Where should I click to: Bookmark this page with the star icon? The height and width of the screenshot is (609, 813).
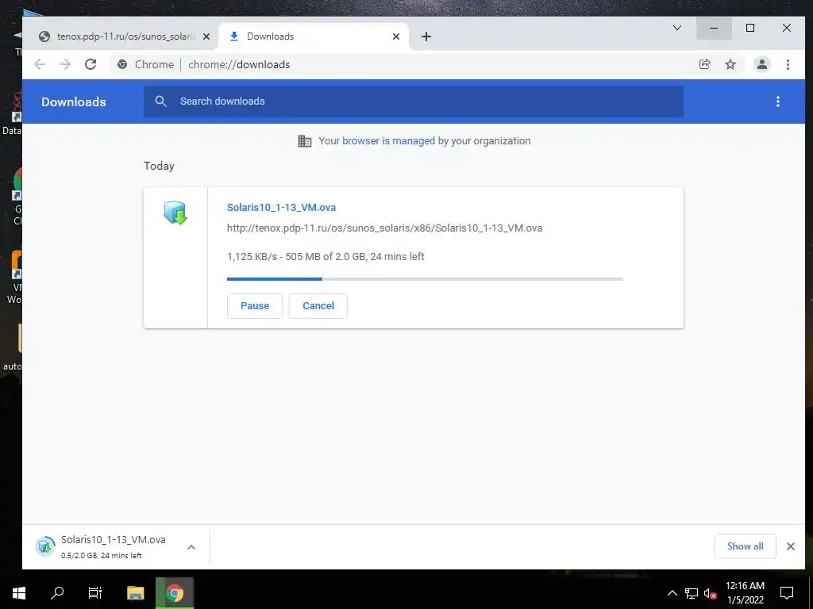[730, 64]
